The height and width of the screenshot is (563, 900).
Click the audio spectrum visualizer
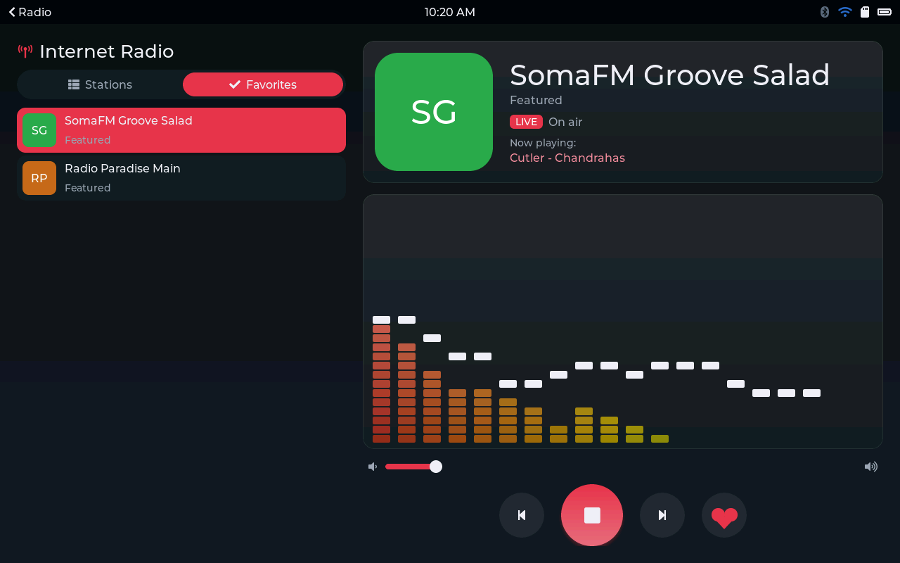tap(623, 322)
